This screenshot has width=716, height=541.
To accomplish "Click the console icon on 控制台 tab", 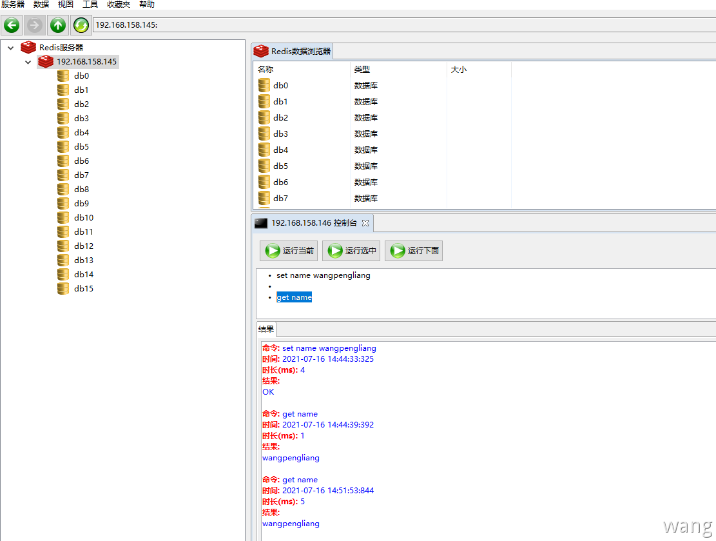I will (x=261, y=223).
